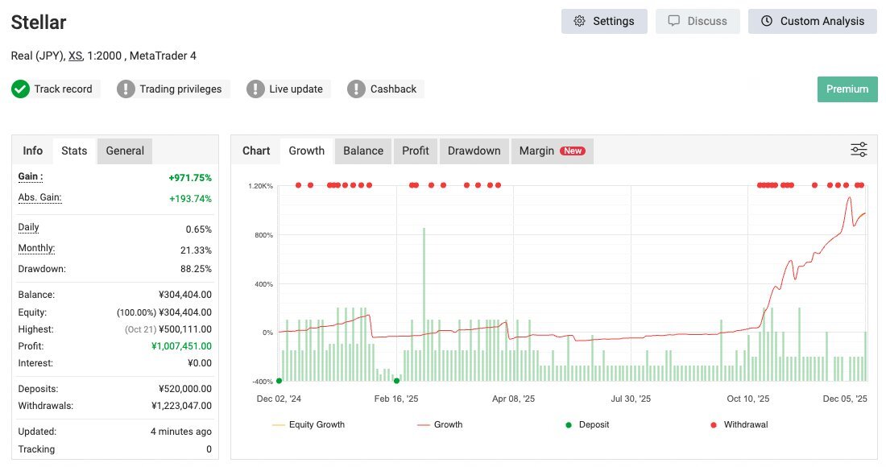The height and width of the screenshot is (467, 886).
Task: Click the Trading privileges warning icon
Action: 126,89
